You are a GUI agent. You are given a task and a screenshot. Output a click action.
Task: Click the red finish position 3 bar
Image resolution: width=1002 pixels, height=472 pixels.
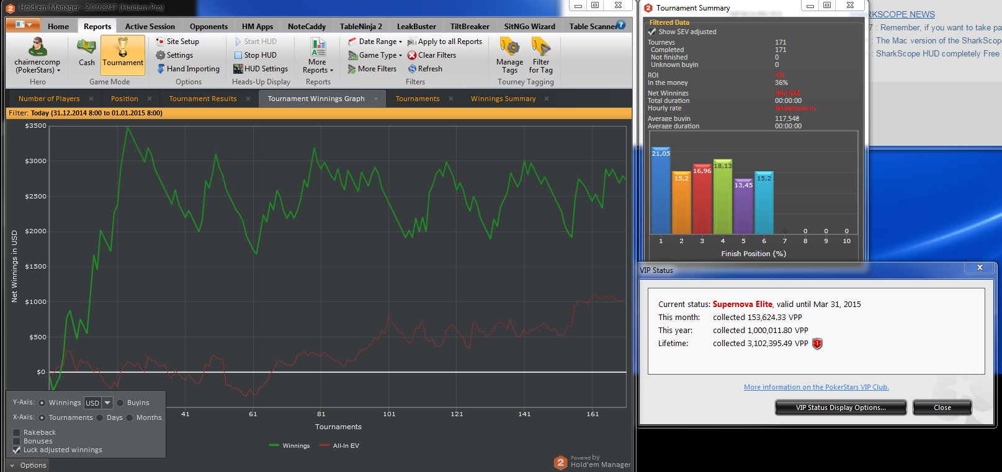coord(702,198)
